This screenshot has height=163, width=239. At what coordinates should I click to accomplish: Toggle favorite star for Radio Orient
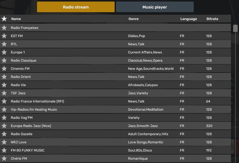pyautogui.click(x=4, y=77)
